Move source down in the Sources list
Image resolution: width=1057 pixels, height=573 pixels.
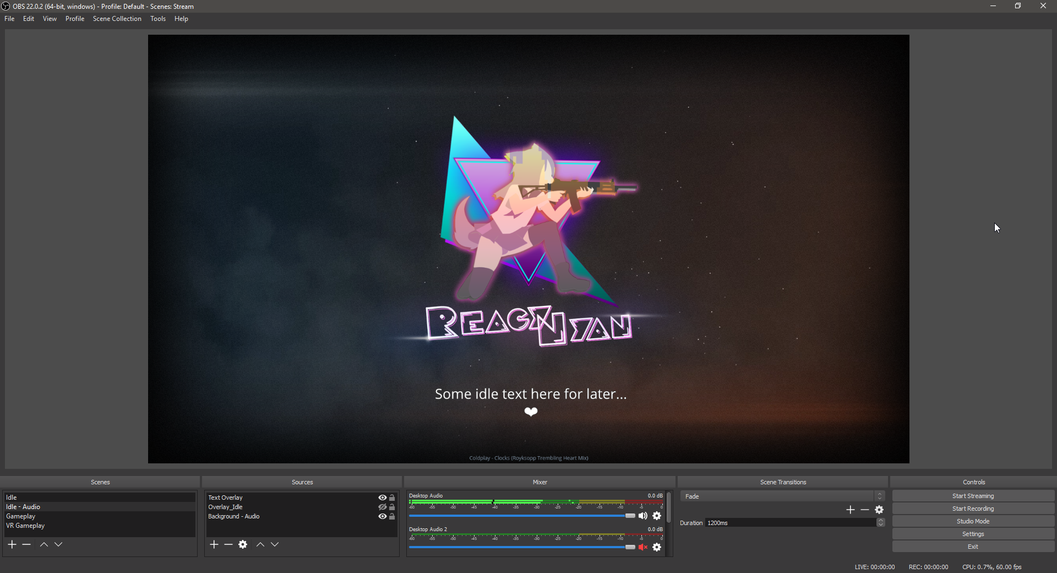[275, 544]
